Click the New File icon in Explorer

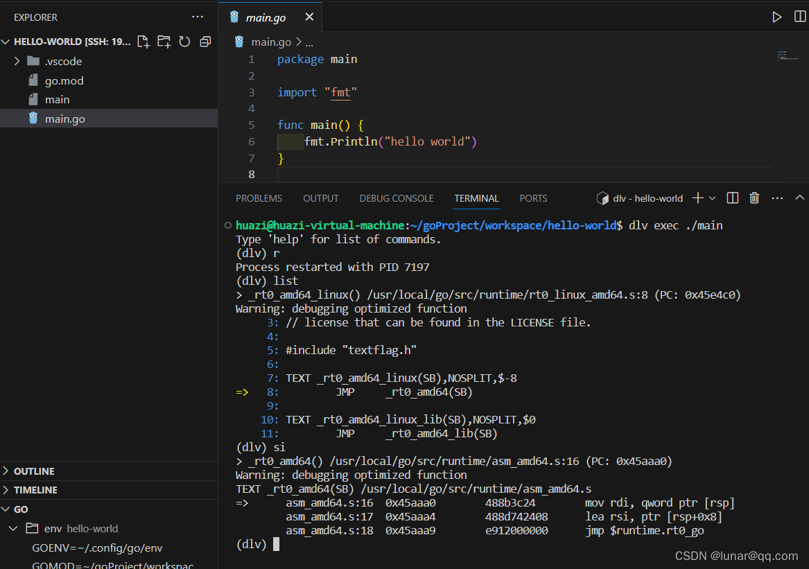click(143, 42)
